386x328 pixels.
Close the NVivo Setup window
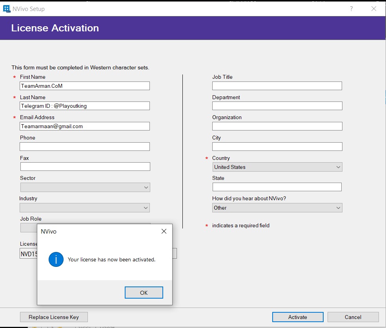point(374,9)
